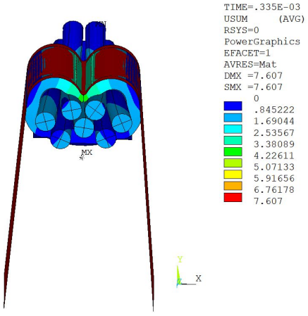Select the EFACET=1 text

(247, 53)
